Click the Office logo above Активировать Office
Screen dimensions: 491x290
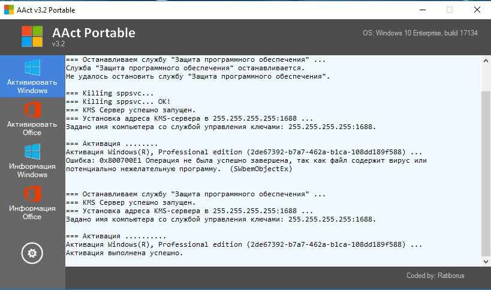pos(32,110)
